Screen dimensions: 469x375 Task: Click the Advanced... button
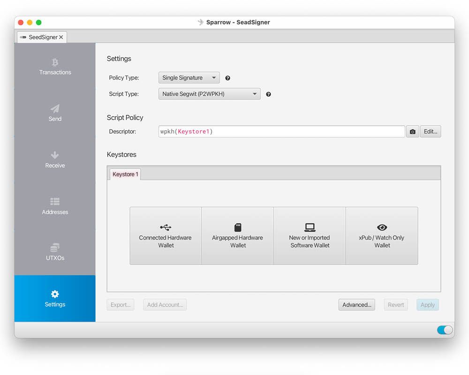pos(356,305)
